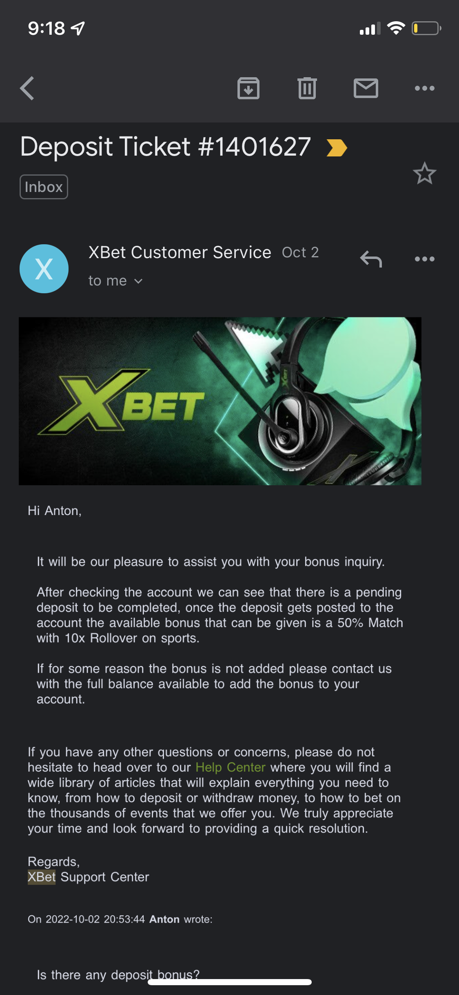
Task: Go back to the inbox list
Action: (27, 88)
